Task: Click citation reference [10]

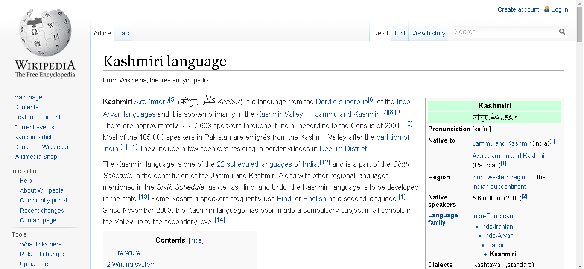Action: (407, 124)
